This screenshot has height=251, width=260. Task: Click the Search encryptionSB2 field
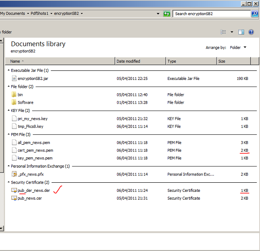(211, 14)
